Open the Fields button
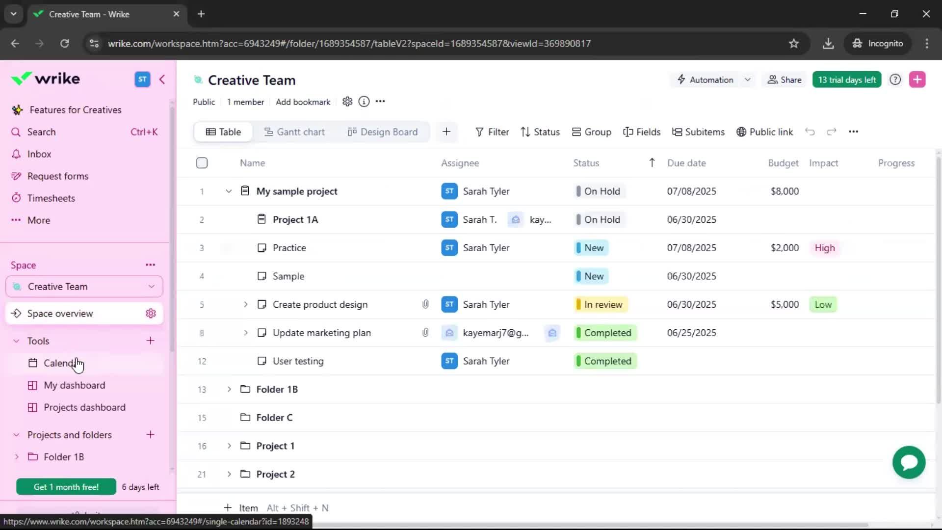Viewport: 942px width, 530px height. point(642,132)
